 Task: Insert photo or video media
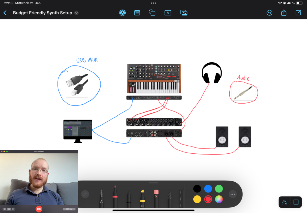[x=184, y=13]
